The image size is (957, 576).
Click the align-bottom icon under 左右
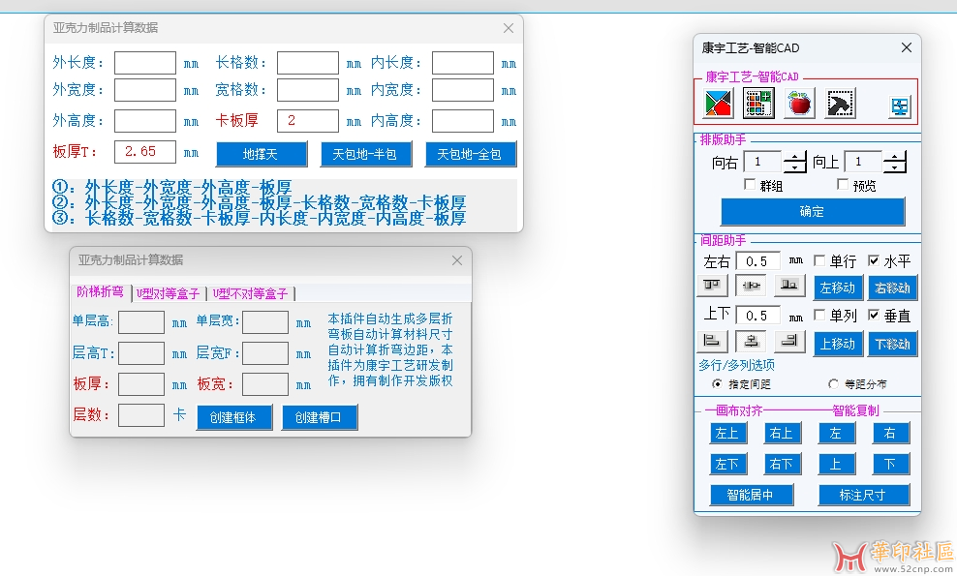point(789,286)
